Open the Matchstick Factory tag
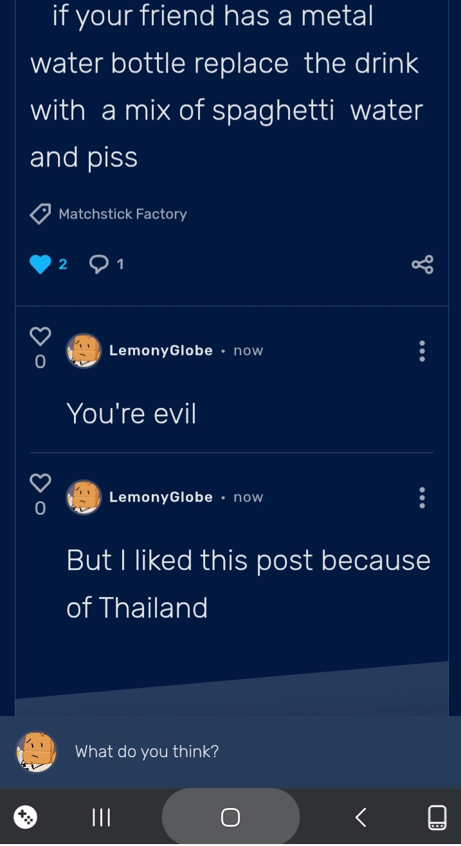 [122, 214]
